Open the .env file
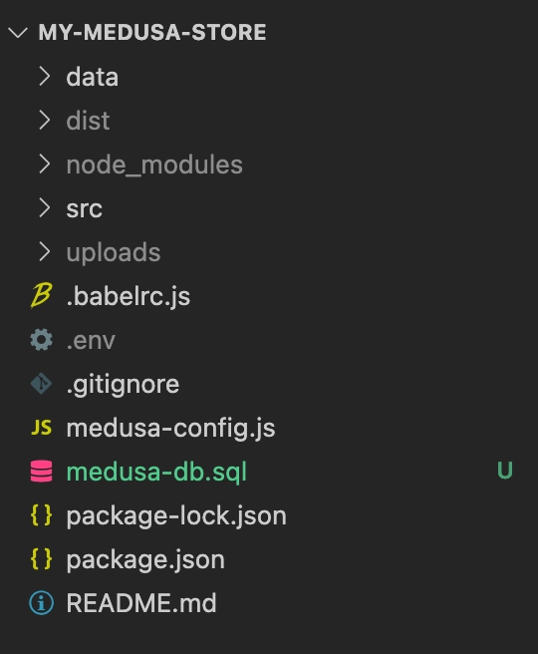This screenshot has width=538, height=654. tap(91, 341)
